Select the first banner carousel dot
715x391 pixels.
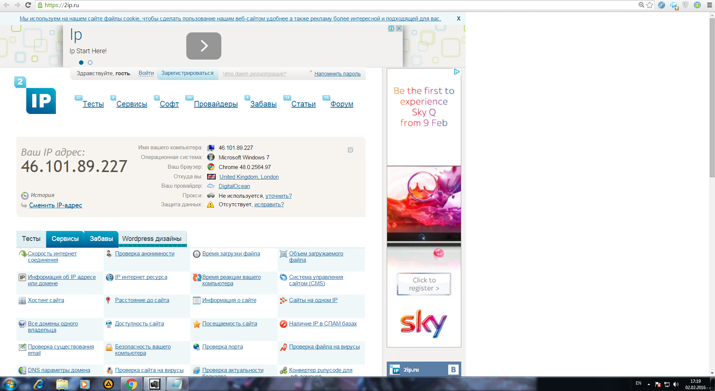coord(81,63)
